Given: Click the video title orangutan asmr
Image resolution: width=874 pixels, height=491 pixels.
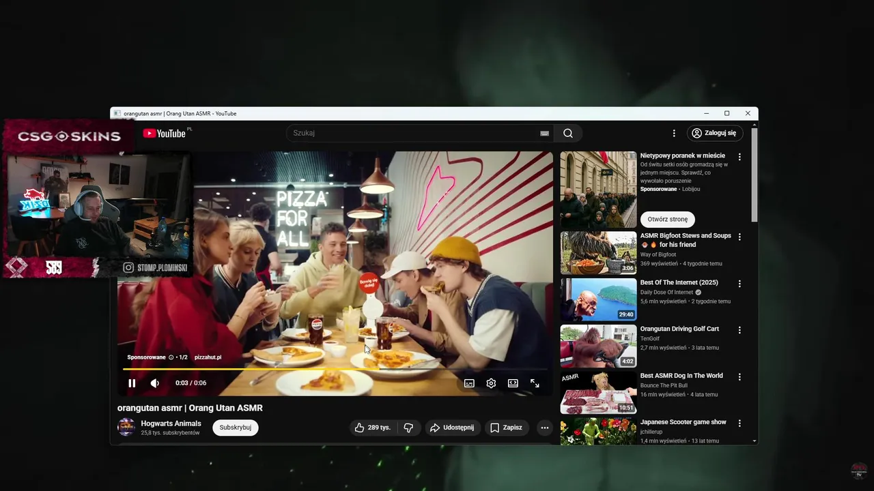Looking at the screenshot, I should coord(190,408).
